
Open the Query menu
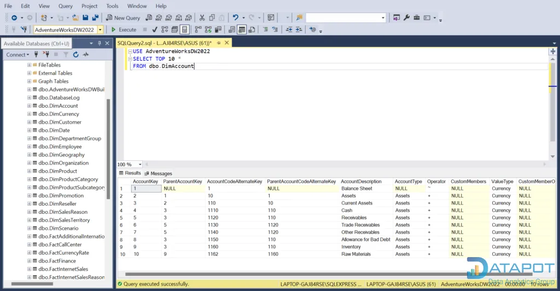pyautogui.click(x=66, y=6)
